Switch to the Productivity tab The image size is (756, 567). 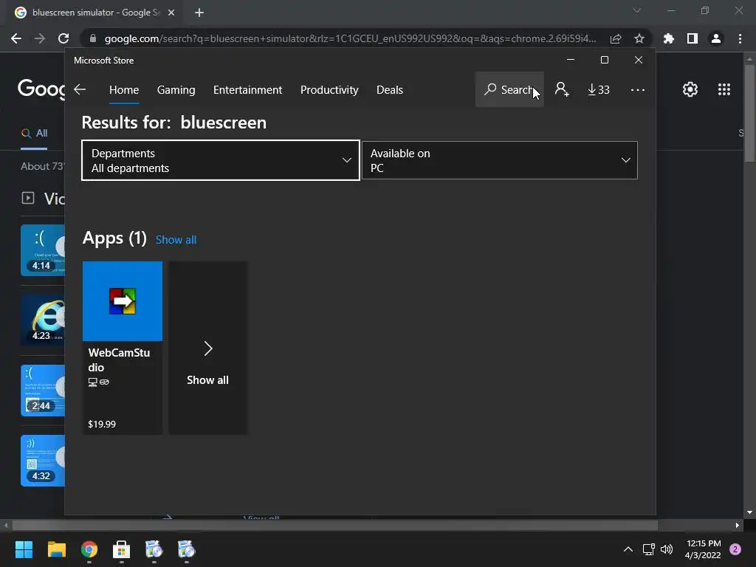tap(329, 89)
